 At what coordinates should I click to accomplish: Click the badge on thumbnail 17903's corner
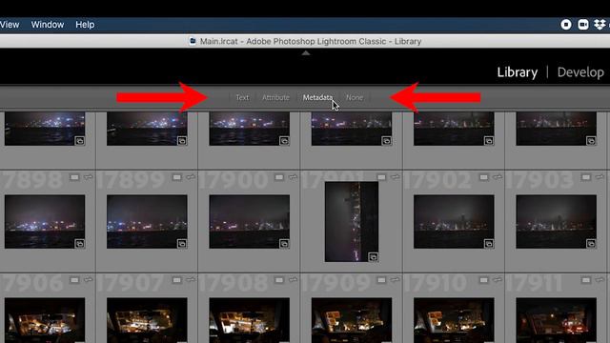point(591,244)
